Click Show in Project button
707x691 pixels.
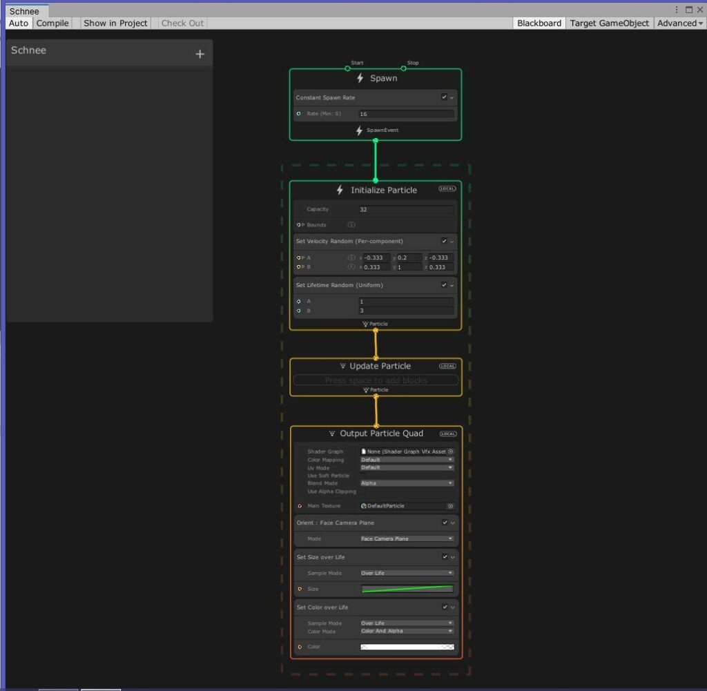pyautogui.click(x=115, y=23)
